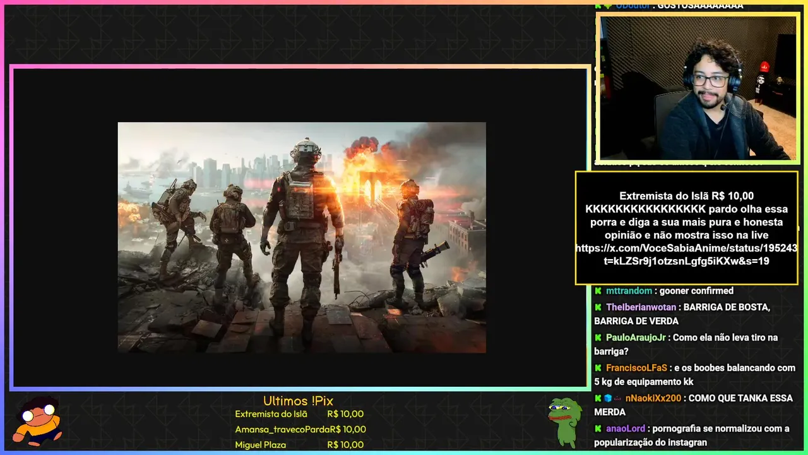Viewport: 808px width, 455px height.
Task: Click the green Kick badge before nNaokiXx200
Action: click(x=598, y=398)
